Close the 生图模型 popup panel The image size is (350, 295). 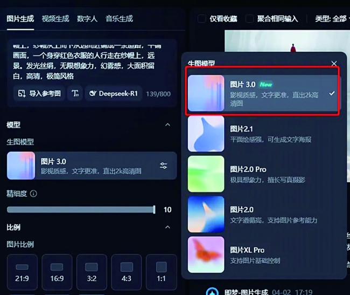334,64
